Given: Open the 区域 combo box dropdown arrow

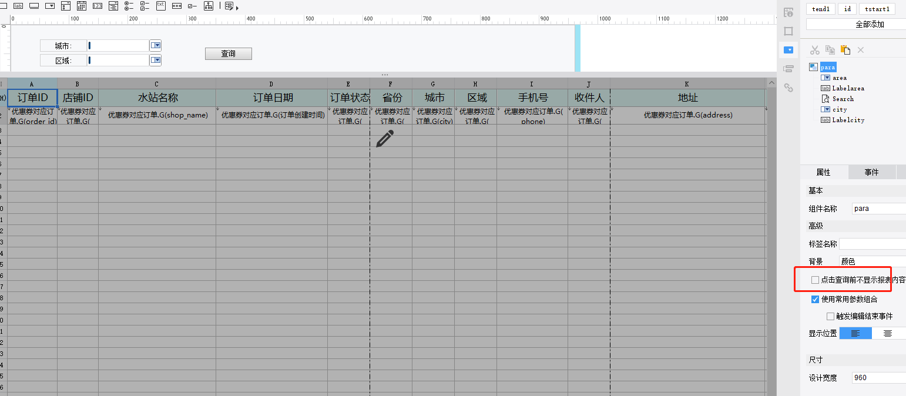Looking at the screenshot, I should (156, 60).
